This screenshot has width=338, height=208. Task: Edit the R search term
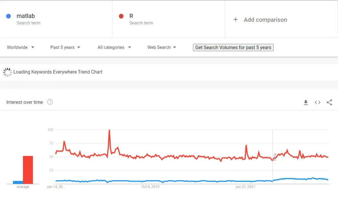click(x=131, y=16)
